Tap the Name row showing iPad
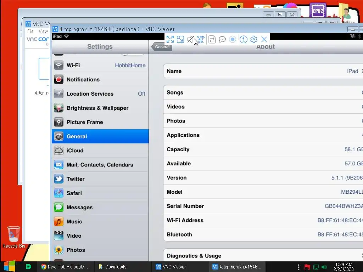 tap(263, 71)
